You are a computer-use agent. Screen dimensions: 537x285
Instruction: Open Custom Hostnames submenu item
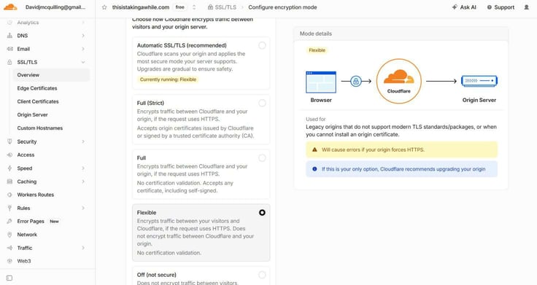pyautogui.click(x=39, y=128)
